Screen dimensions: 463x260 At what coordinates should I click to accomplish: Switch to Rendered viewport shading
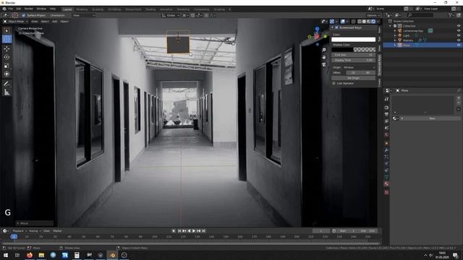373,22
